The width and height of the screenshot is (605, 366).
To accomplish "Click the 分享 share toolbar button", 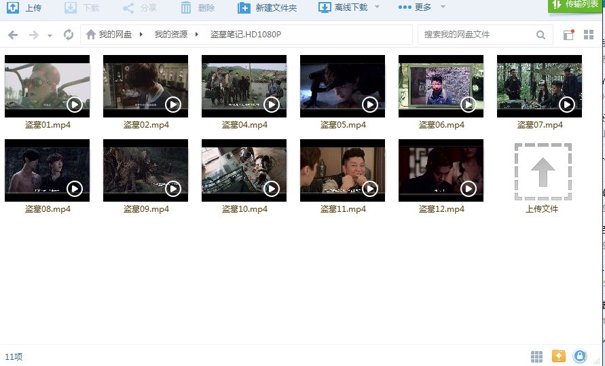I will [139, 7].
